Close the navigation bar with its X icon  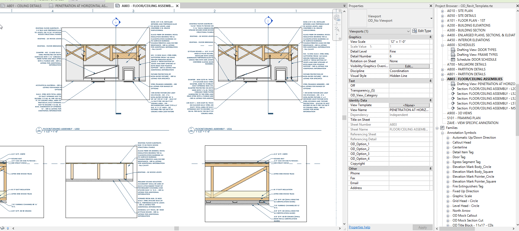(x=340, y=11)
